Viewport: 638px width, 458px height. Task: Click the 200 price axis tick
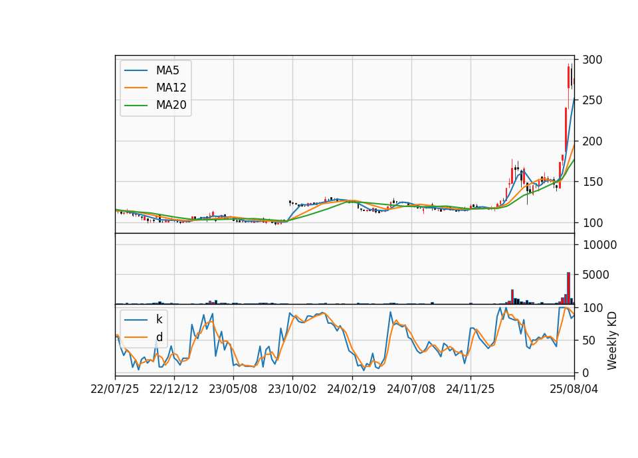coord(592,141)
